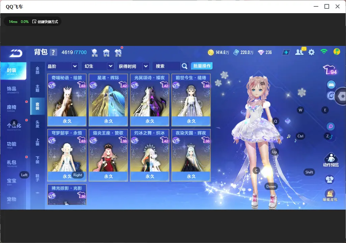Select the 前世今生·缱绻 outfit card
Screen dimensions: 346x243
point(191,100)
